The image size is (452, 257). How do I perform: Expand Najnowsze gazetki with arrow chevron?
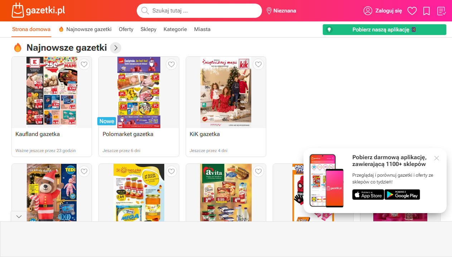pyautogui.click(x=116, y=47)
